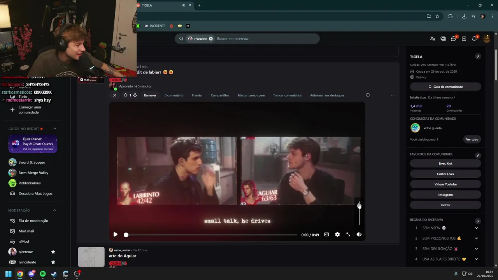The image size is (498, 280).
Task: Click the Ver tudo achievements button
Action: (472, 139)
